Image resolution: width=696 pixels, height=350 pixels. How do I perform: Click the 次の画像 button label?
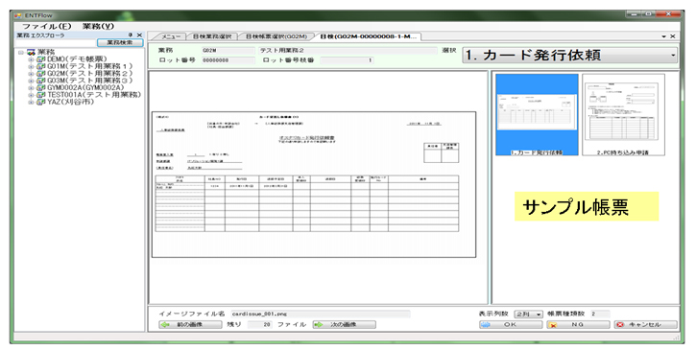(x=343, y=325)
